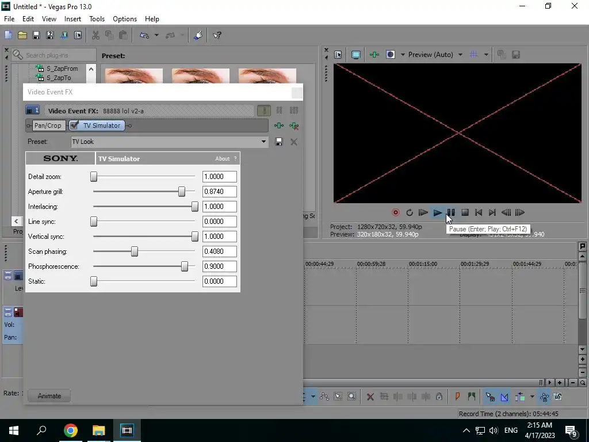
Task: Click Go to End in preview transport
Action: tap(492, 213)
